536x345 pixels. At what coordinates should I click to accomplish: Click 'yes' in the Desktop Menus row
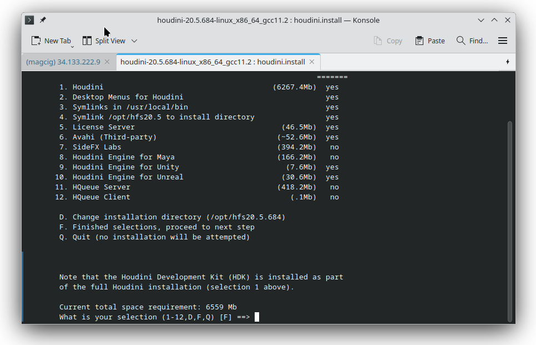coord(332,97)
